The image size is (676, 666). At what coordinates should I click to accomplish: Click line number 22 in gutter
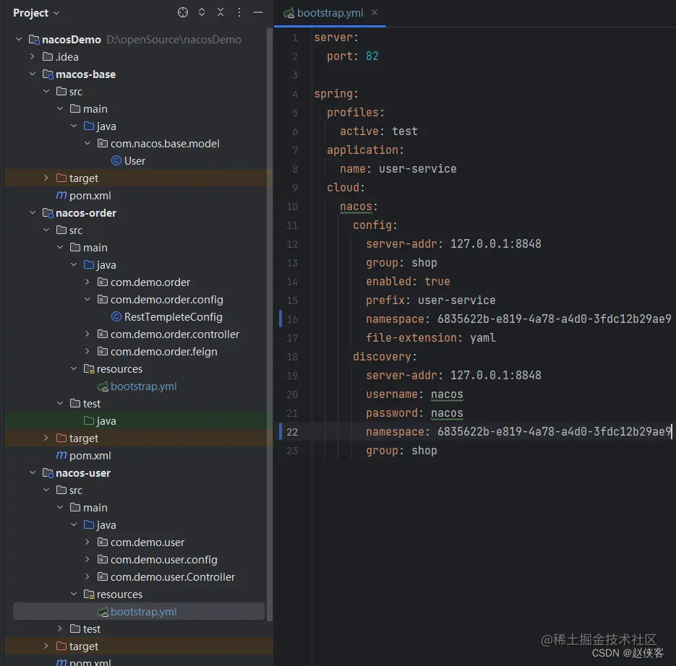[x=292, y=432]
